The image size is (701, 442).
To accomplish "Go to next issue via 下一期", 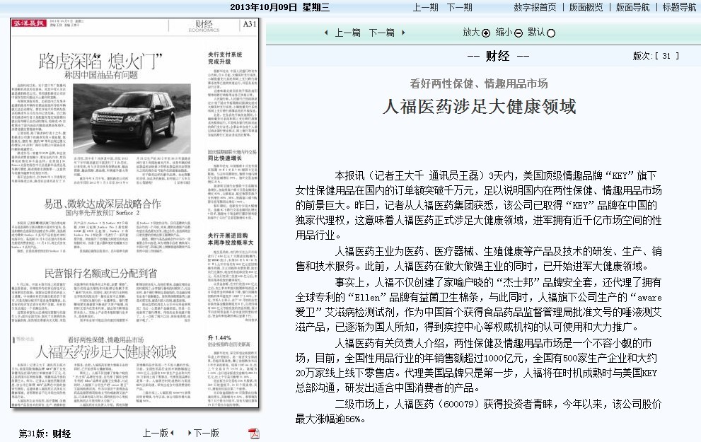I will [459, 7].
